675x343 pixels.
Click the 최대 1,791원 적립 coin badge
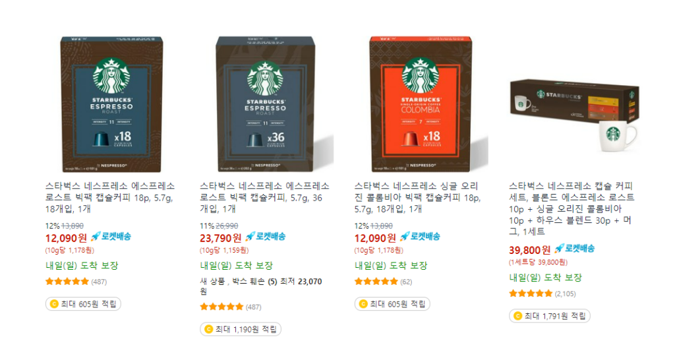pyautogui.click(x=549, y=316)
